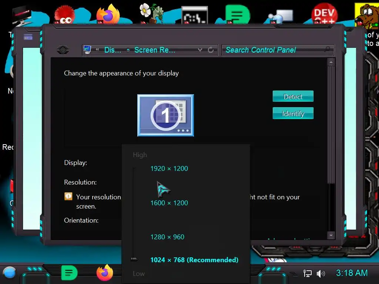The height and width of the screenshot is (284, 379).
Task: Choose the 1280 × 960 resolution
Action: [167, 237]
